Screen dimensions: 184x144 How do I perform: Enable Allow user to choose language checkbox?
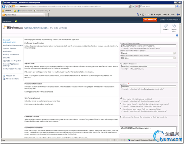(121, 117)
